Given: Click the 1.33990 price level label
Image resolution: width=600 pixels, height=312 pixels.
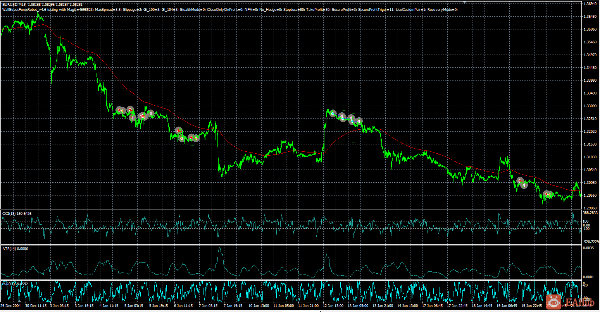Looking at the screenshot, I should click(589, 81).
